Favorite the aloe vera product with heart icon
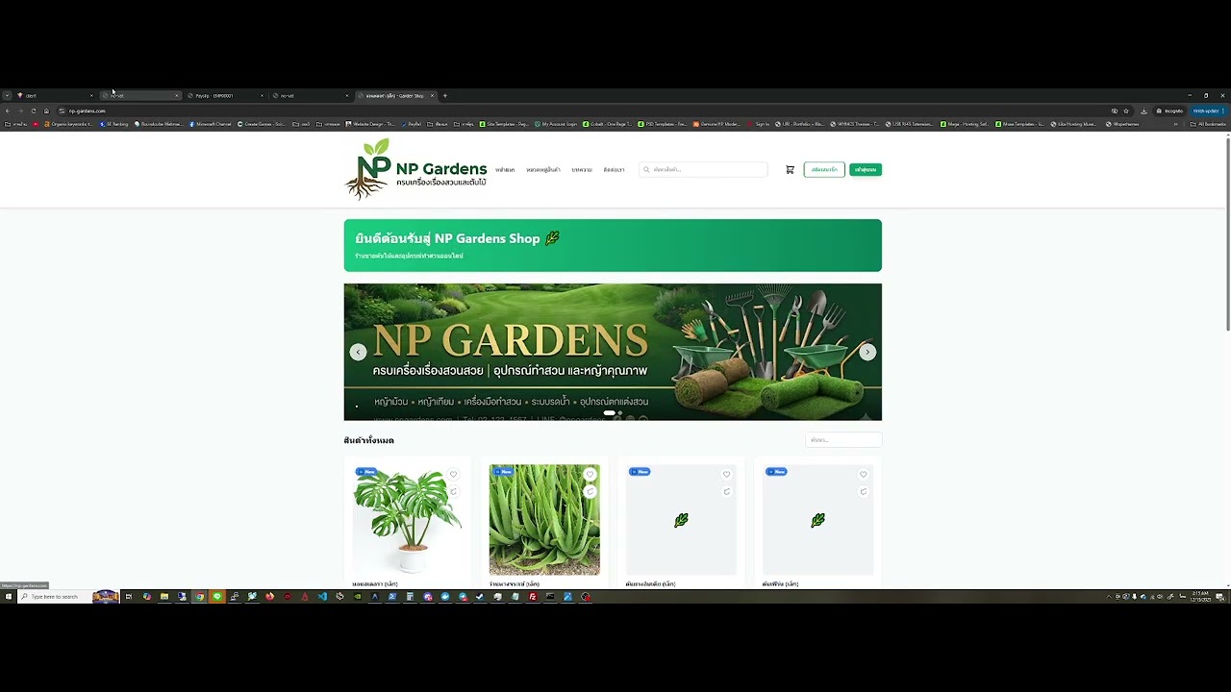The image size is (1231, 692). [590, 474]
